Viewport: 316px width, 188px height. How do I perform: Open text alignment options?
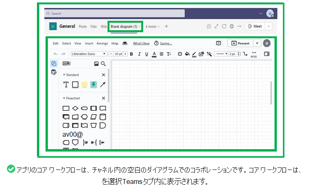161,54
